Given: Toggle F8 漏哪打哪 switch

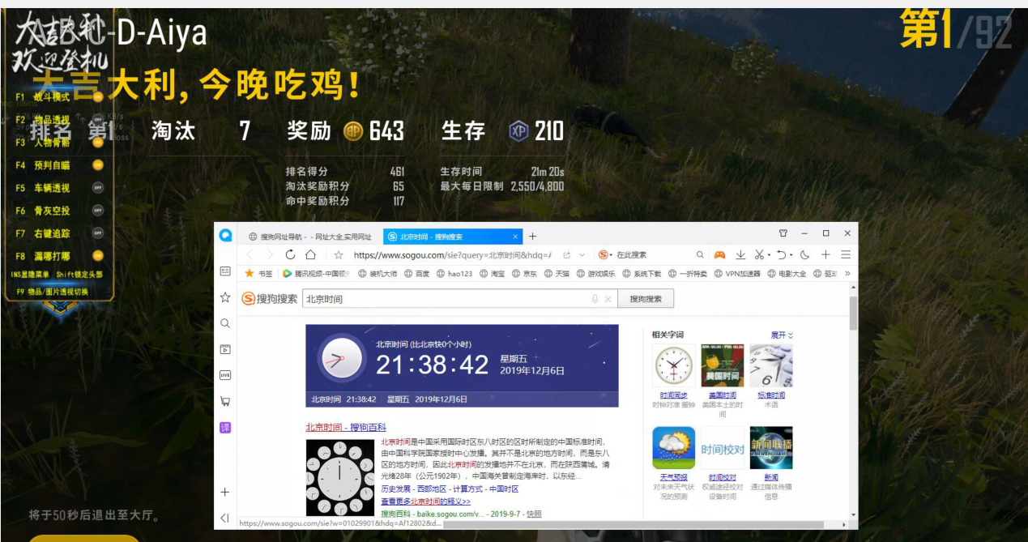Looking at the screenshot, I should 97,255.
